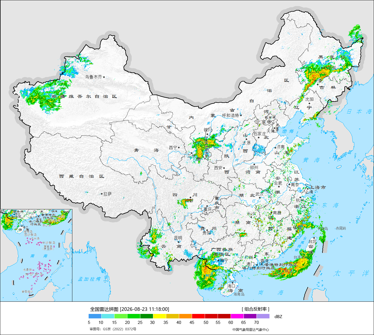The height and width of the screenshot is (335, 374).
Task: Click the Xining city marker
Action: [179, 148]
